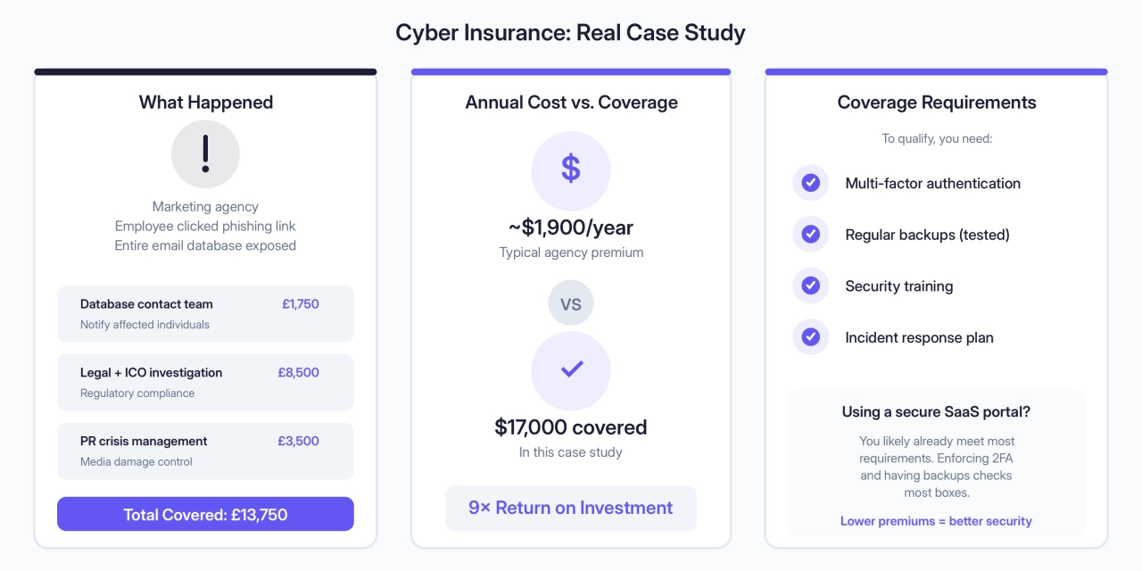The image size is (1142, 571).
Task: Select the Legal + ICO investigation row
Action: (x=205, y=382)
